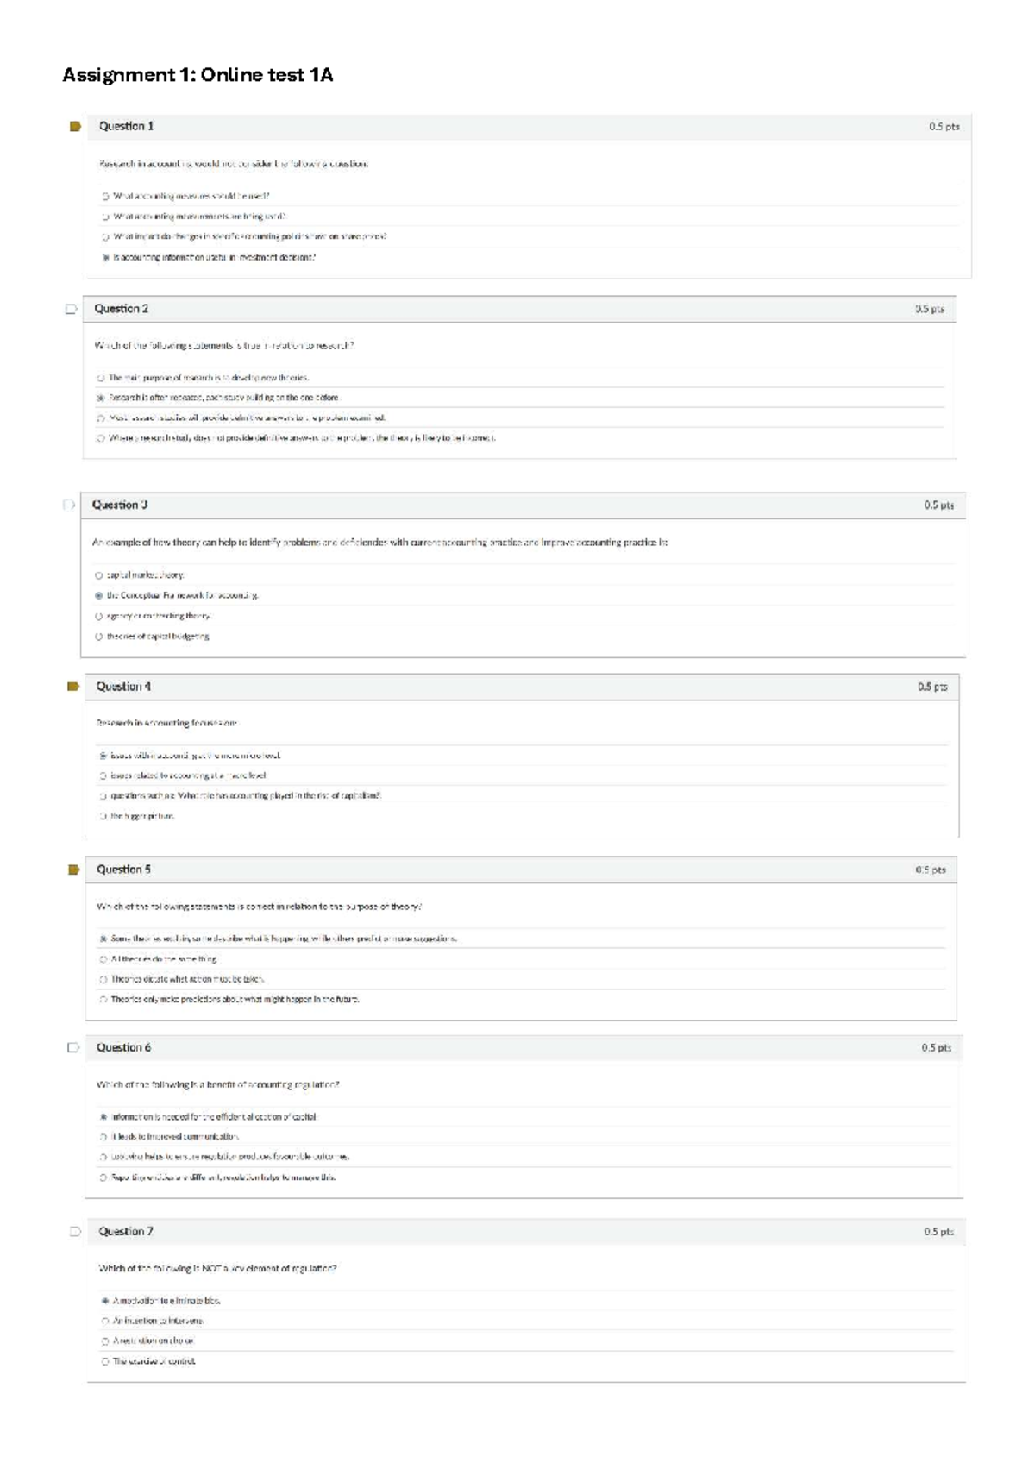
Task: Flag Question 6 for review
Action: click(72, 1049)
